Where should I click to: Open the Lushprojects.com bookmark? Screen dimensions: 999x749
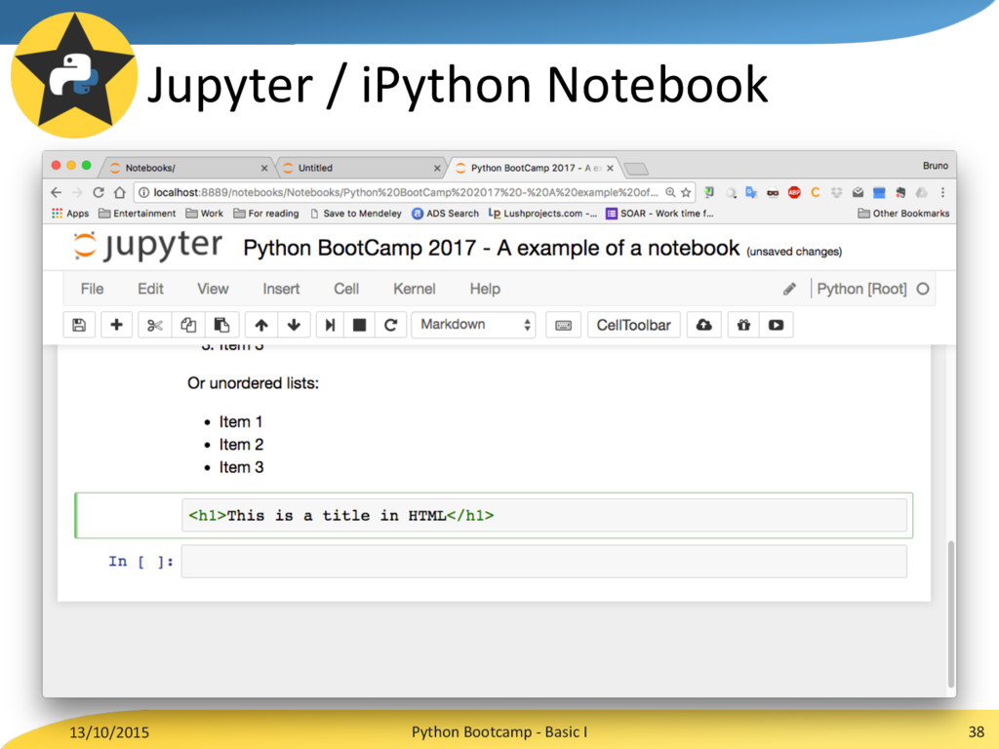(542, 214)
